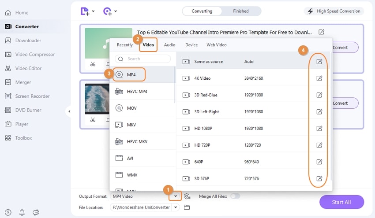Image resolution: width=375 pixels, height=218 pixels.
Task: Edit settings for HD 720P preset
Action: click(x=319, y=145)
